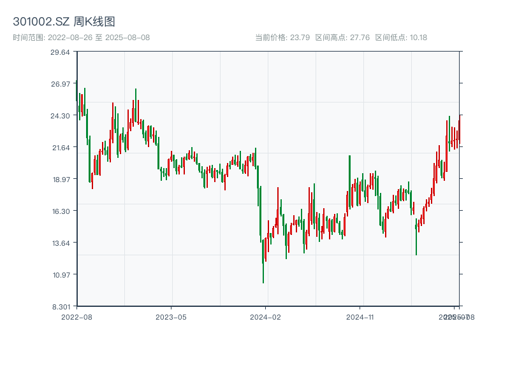Select the 2024-02 date axis label

(x=266, y=316)
